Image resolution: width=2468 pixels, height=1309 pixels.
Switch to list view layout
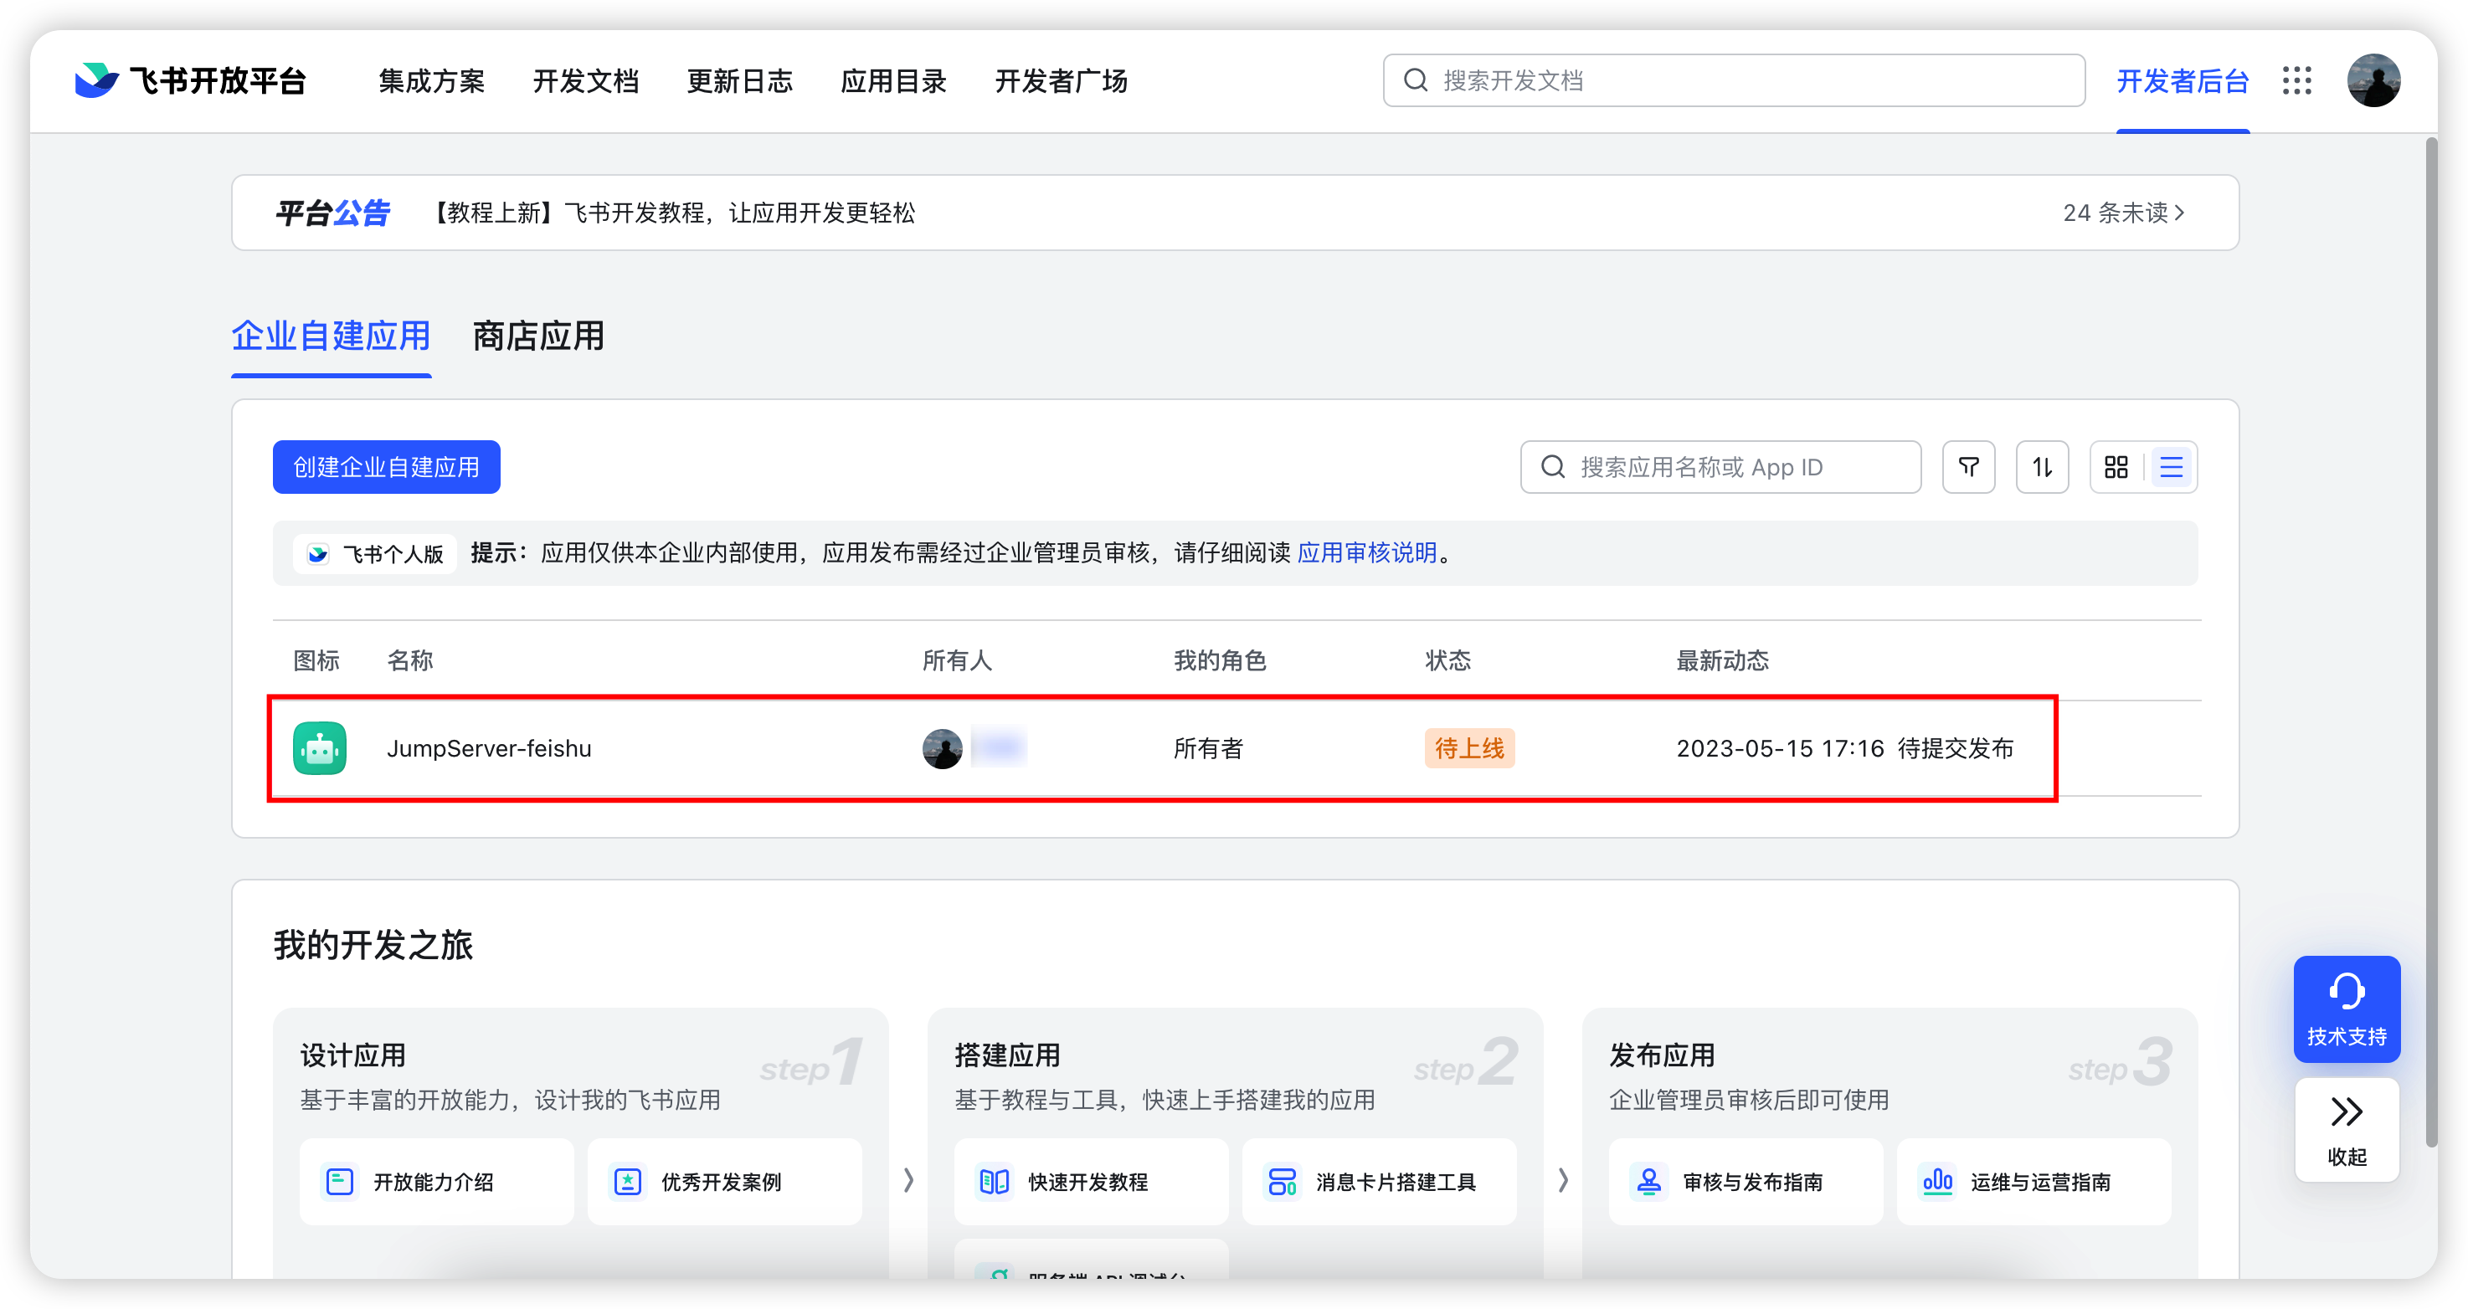pos(2171,467)
